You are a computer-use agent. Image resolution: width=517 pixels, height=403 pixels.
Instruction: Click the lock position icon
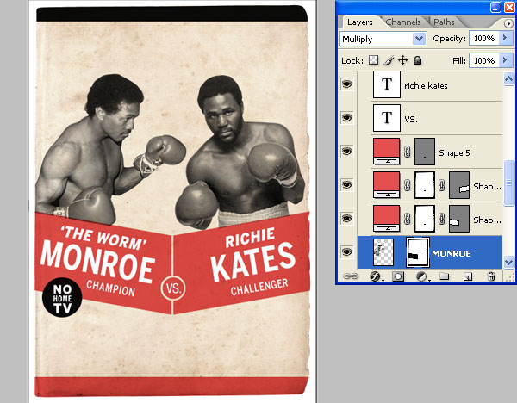(x=402, y=61)
